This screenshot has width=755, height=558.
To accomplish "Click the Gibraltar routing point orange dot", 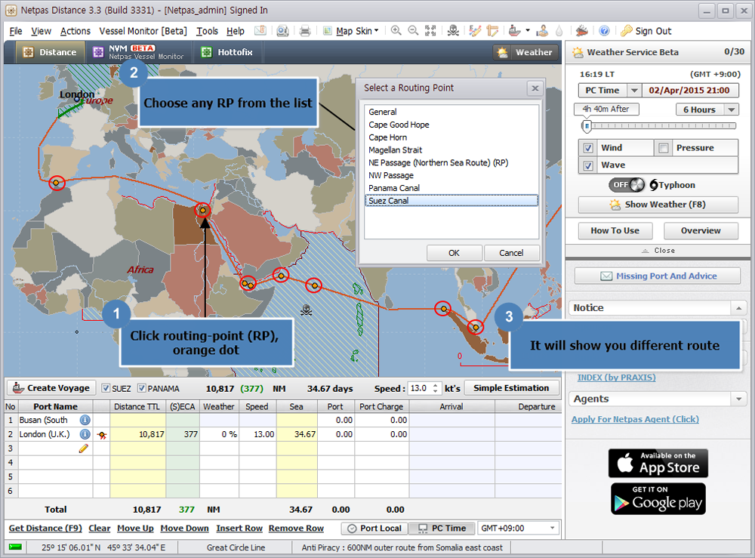I will point(57,183).
